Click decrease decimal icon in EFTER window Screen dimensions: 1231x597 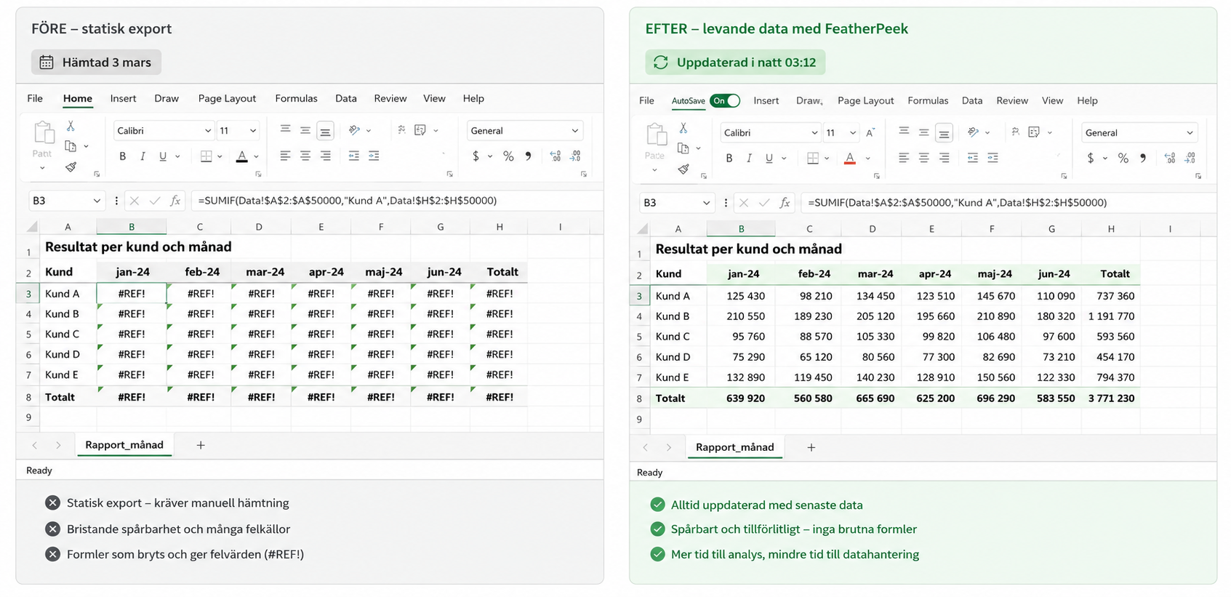click(x=1190, y=158)
